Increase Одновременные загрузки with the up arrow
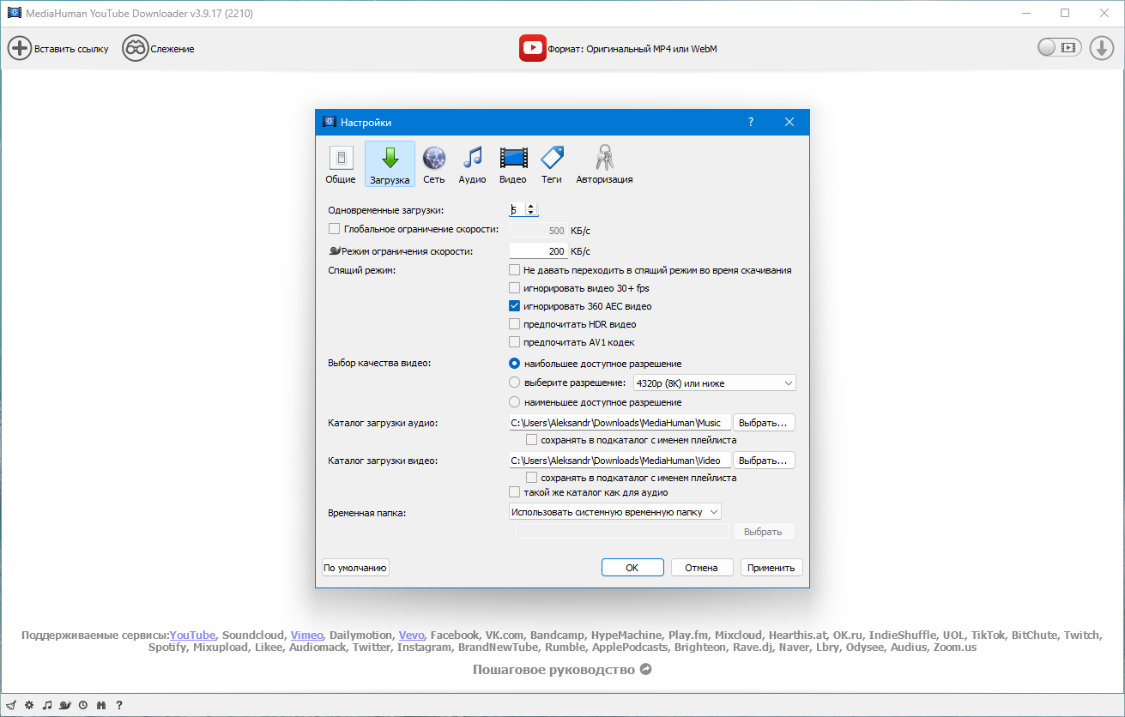 [531, 206]
